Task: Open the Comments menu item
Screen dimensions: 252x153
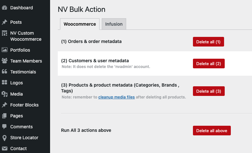Action: [x=22, y=127]
